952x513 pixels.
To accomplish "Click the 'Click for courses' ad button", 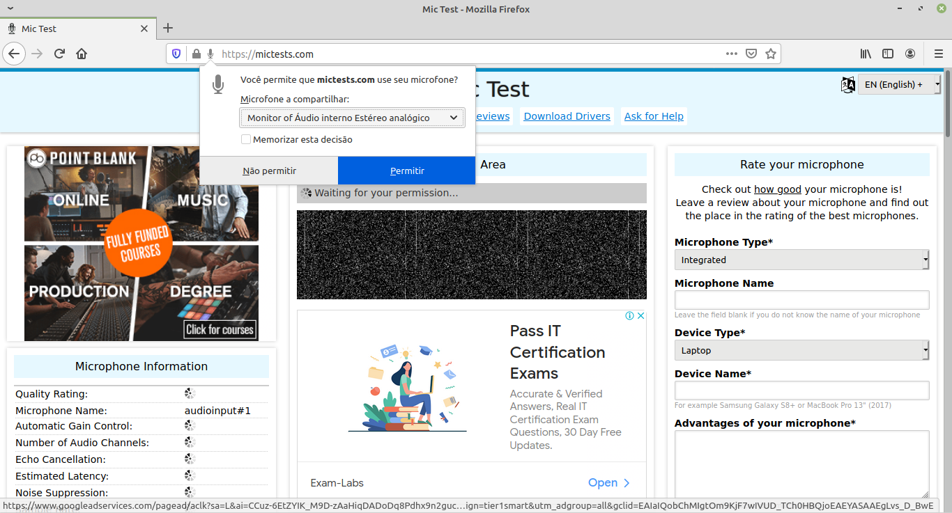I will pos(220,329).
